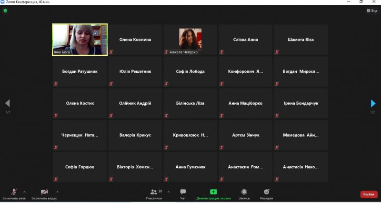
Task: Click the red Выйти leave button
Action: click(369, 194)
